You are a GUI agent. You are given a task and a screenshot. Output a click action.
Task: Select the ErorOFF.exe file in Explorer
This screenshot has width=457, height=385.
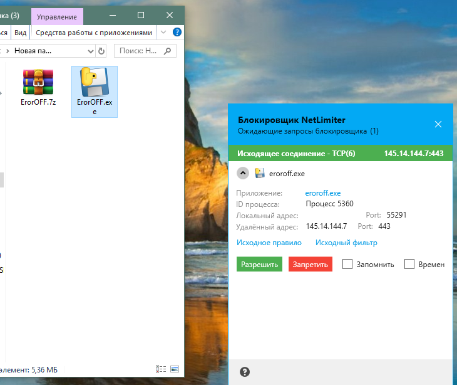pyautogui.click(x=95, y=92)
